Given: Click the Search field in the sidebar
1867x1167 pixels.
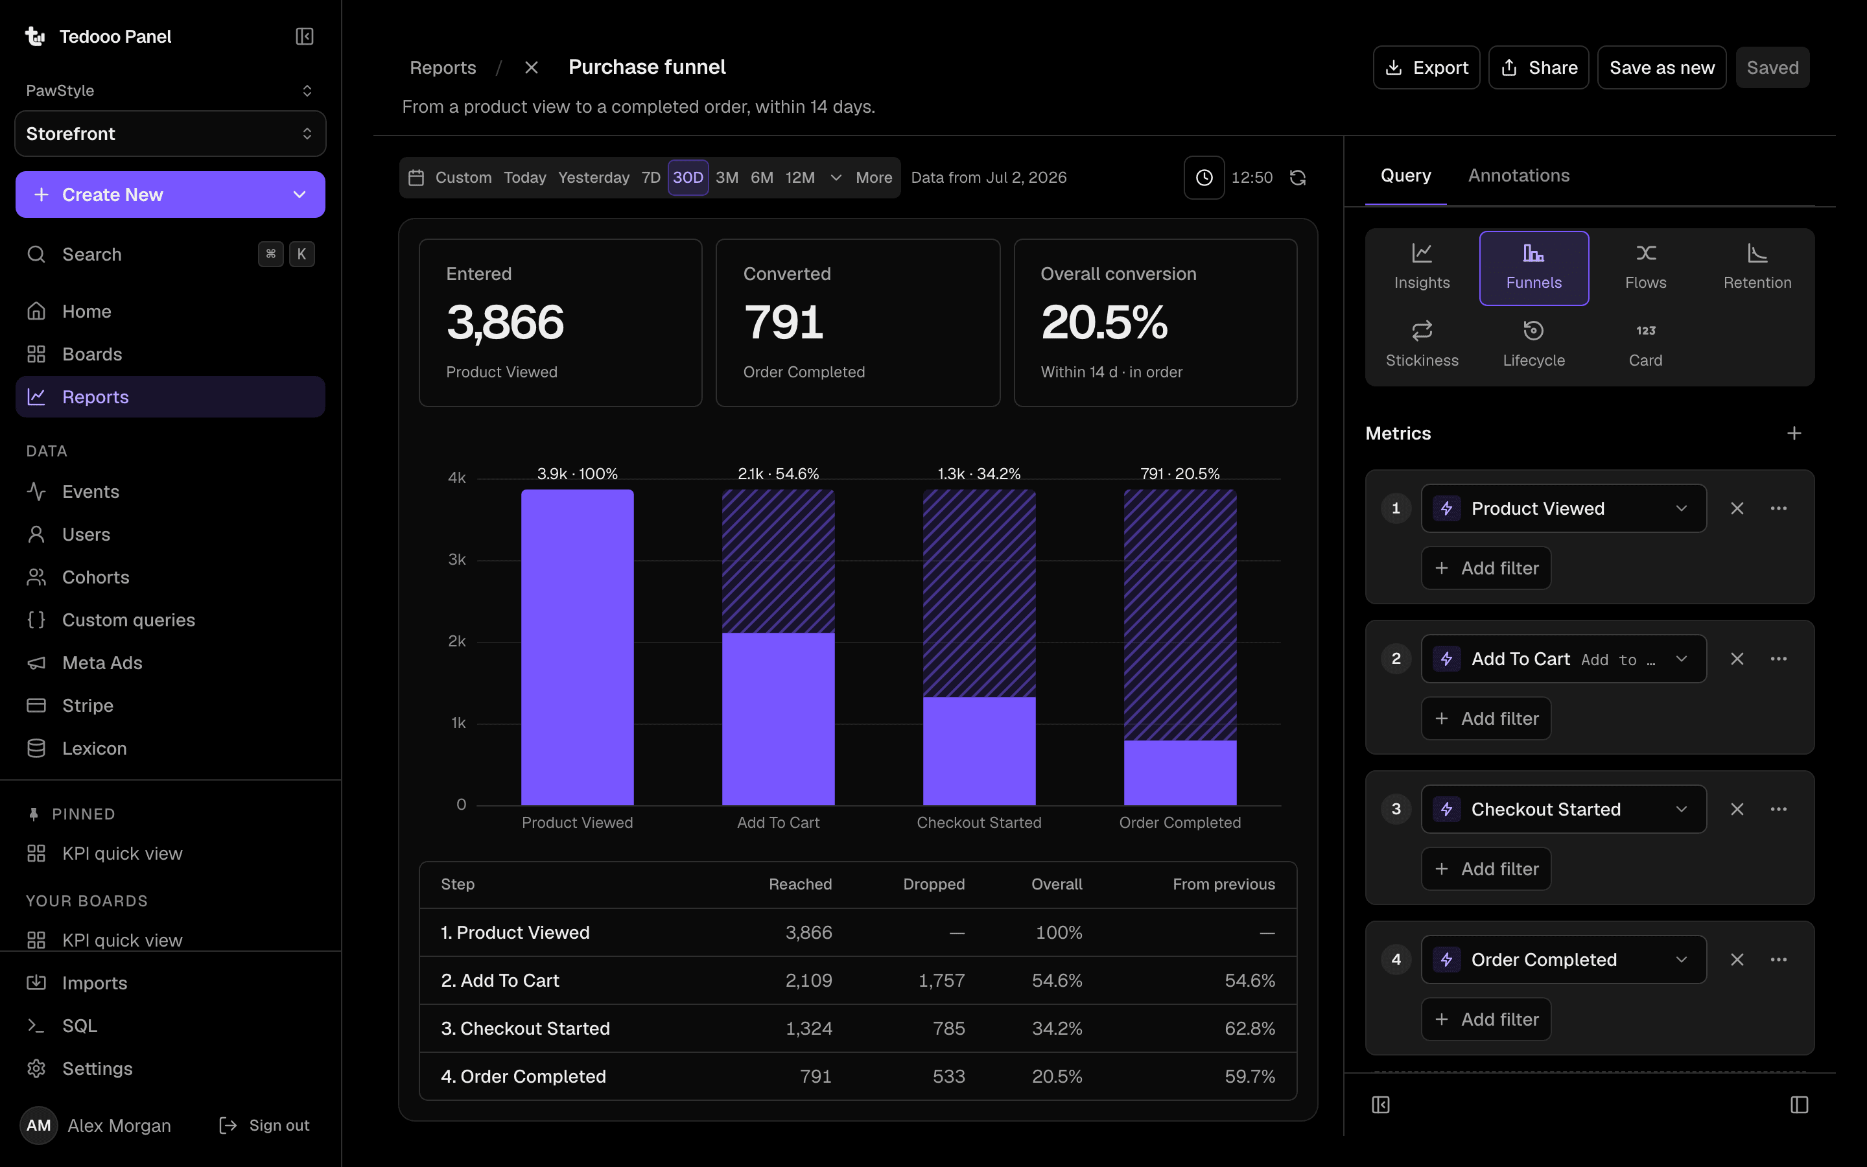Looking at the screenshot, I should click(x=170, y=254).
